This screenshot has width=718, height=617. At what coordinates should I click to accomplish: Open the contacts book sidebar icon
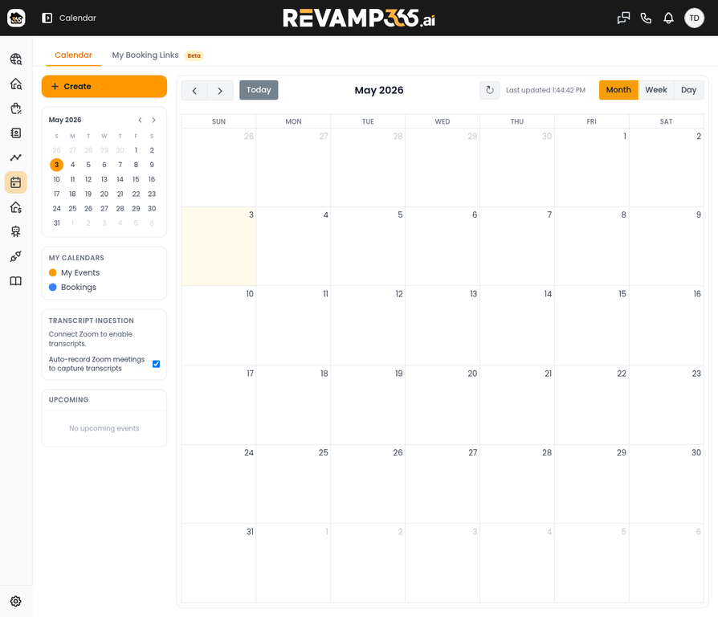coord(16,133)
